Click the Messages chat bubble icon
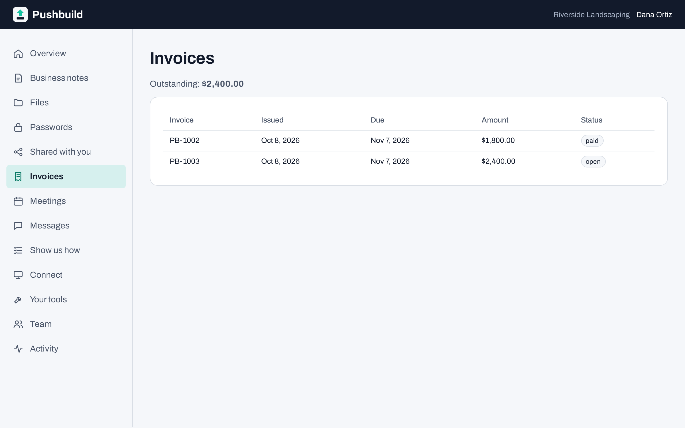Viewport: 685px width, 428px height. click(18, 226)
